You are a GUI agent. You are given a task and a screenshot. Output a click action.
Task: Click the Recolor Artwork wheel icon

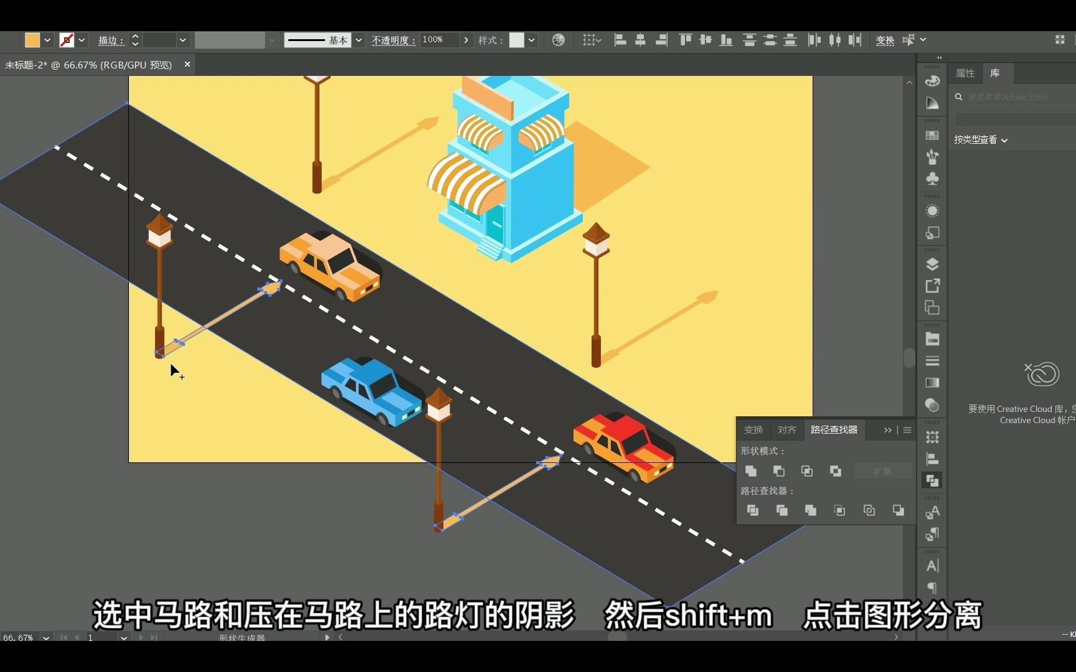[559, 40]
